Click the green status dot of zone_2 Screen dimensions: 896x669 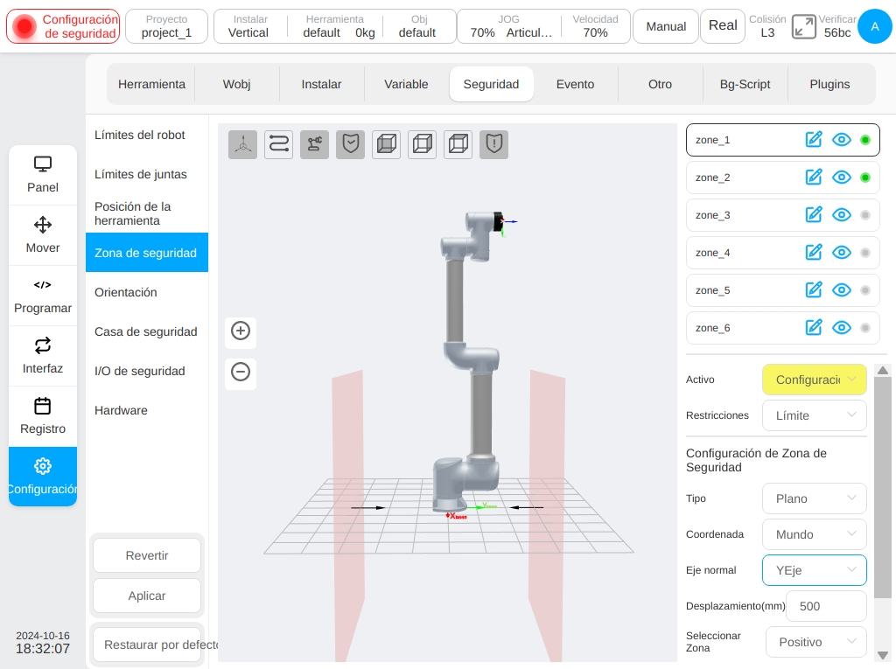click(865, 178)
